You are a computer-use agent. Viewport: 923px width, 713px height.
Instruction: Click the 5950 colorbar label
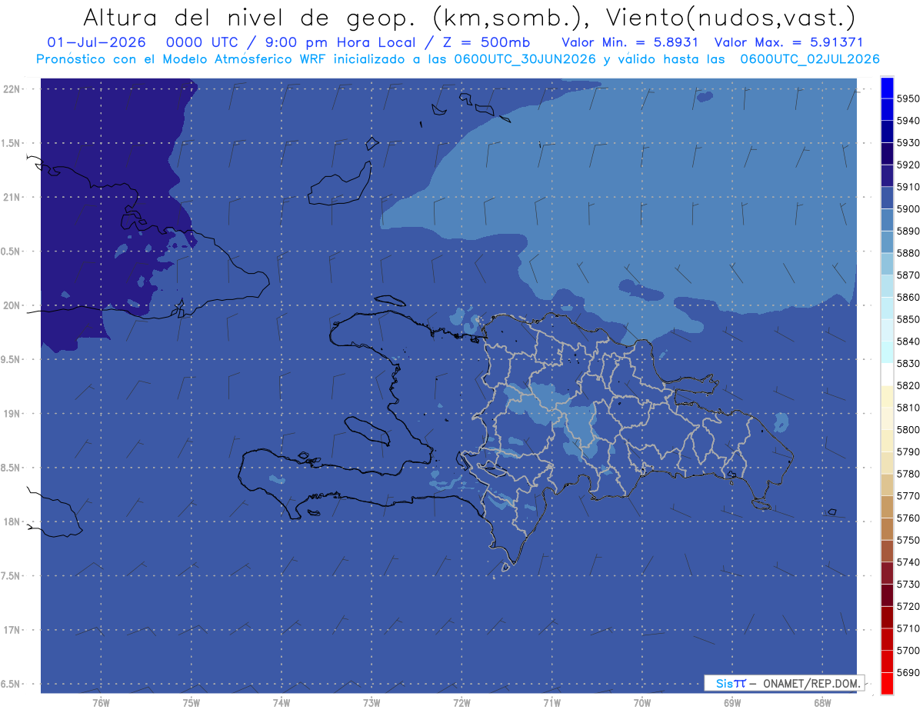click(908, 98)
